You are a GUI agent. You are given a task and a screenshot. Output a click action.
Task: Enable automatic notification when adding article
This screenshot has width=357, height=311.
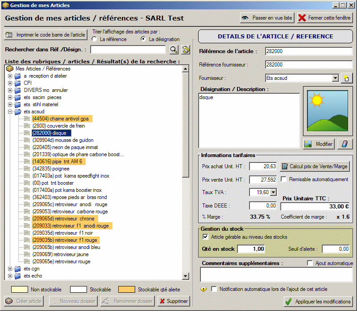214,289
